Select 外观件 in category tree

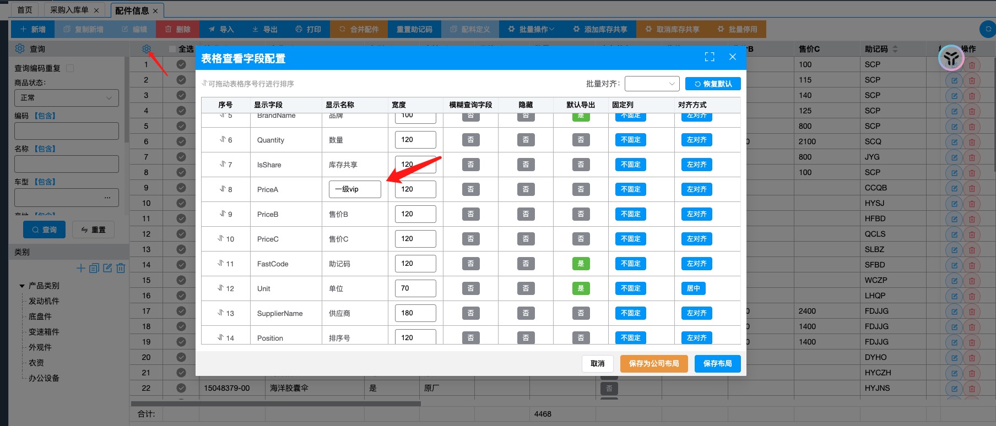[x=40, y=347]
